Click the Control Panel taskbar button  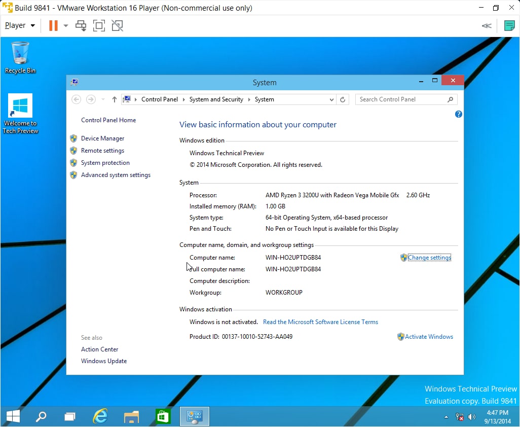(194, 416)
